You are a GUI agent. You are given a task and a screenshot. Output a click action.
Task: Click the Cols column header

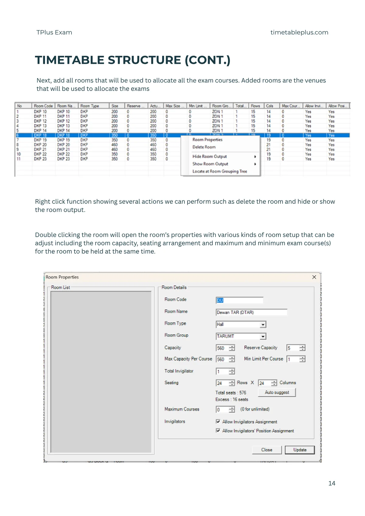(x=272, y=106)
